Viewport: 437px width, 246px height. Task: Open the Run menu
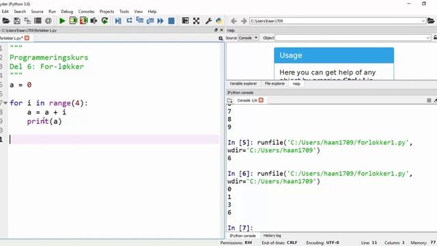52,12
